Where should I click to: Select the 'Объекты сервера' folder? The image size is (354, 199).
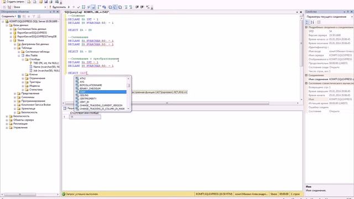[x=23, y=120]
